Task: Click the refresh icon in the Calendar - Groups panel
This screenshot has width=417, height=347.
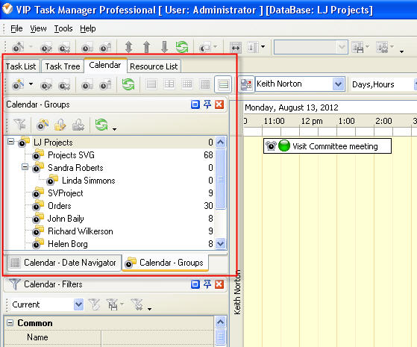Action: [101, 125]
